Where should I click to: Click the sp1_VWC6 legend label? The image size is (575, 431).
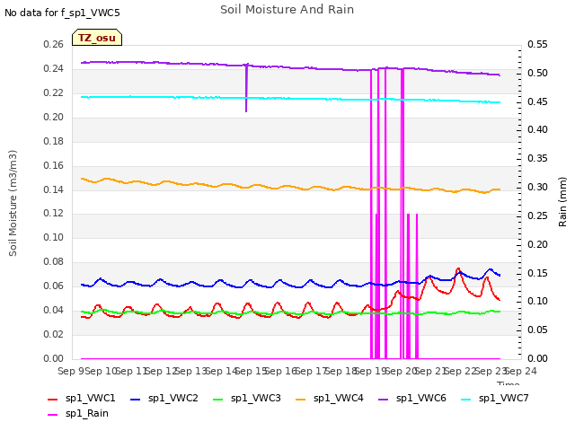coord(421,398)
